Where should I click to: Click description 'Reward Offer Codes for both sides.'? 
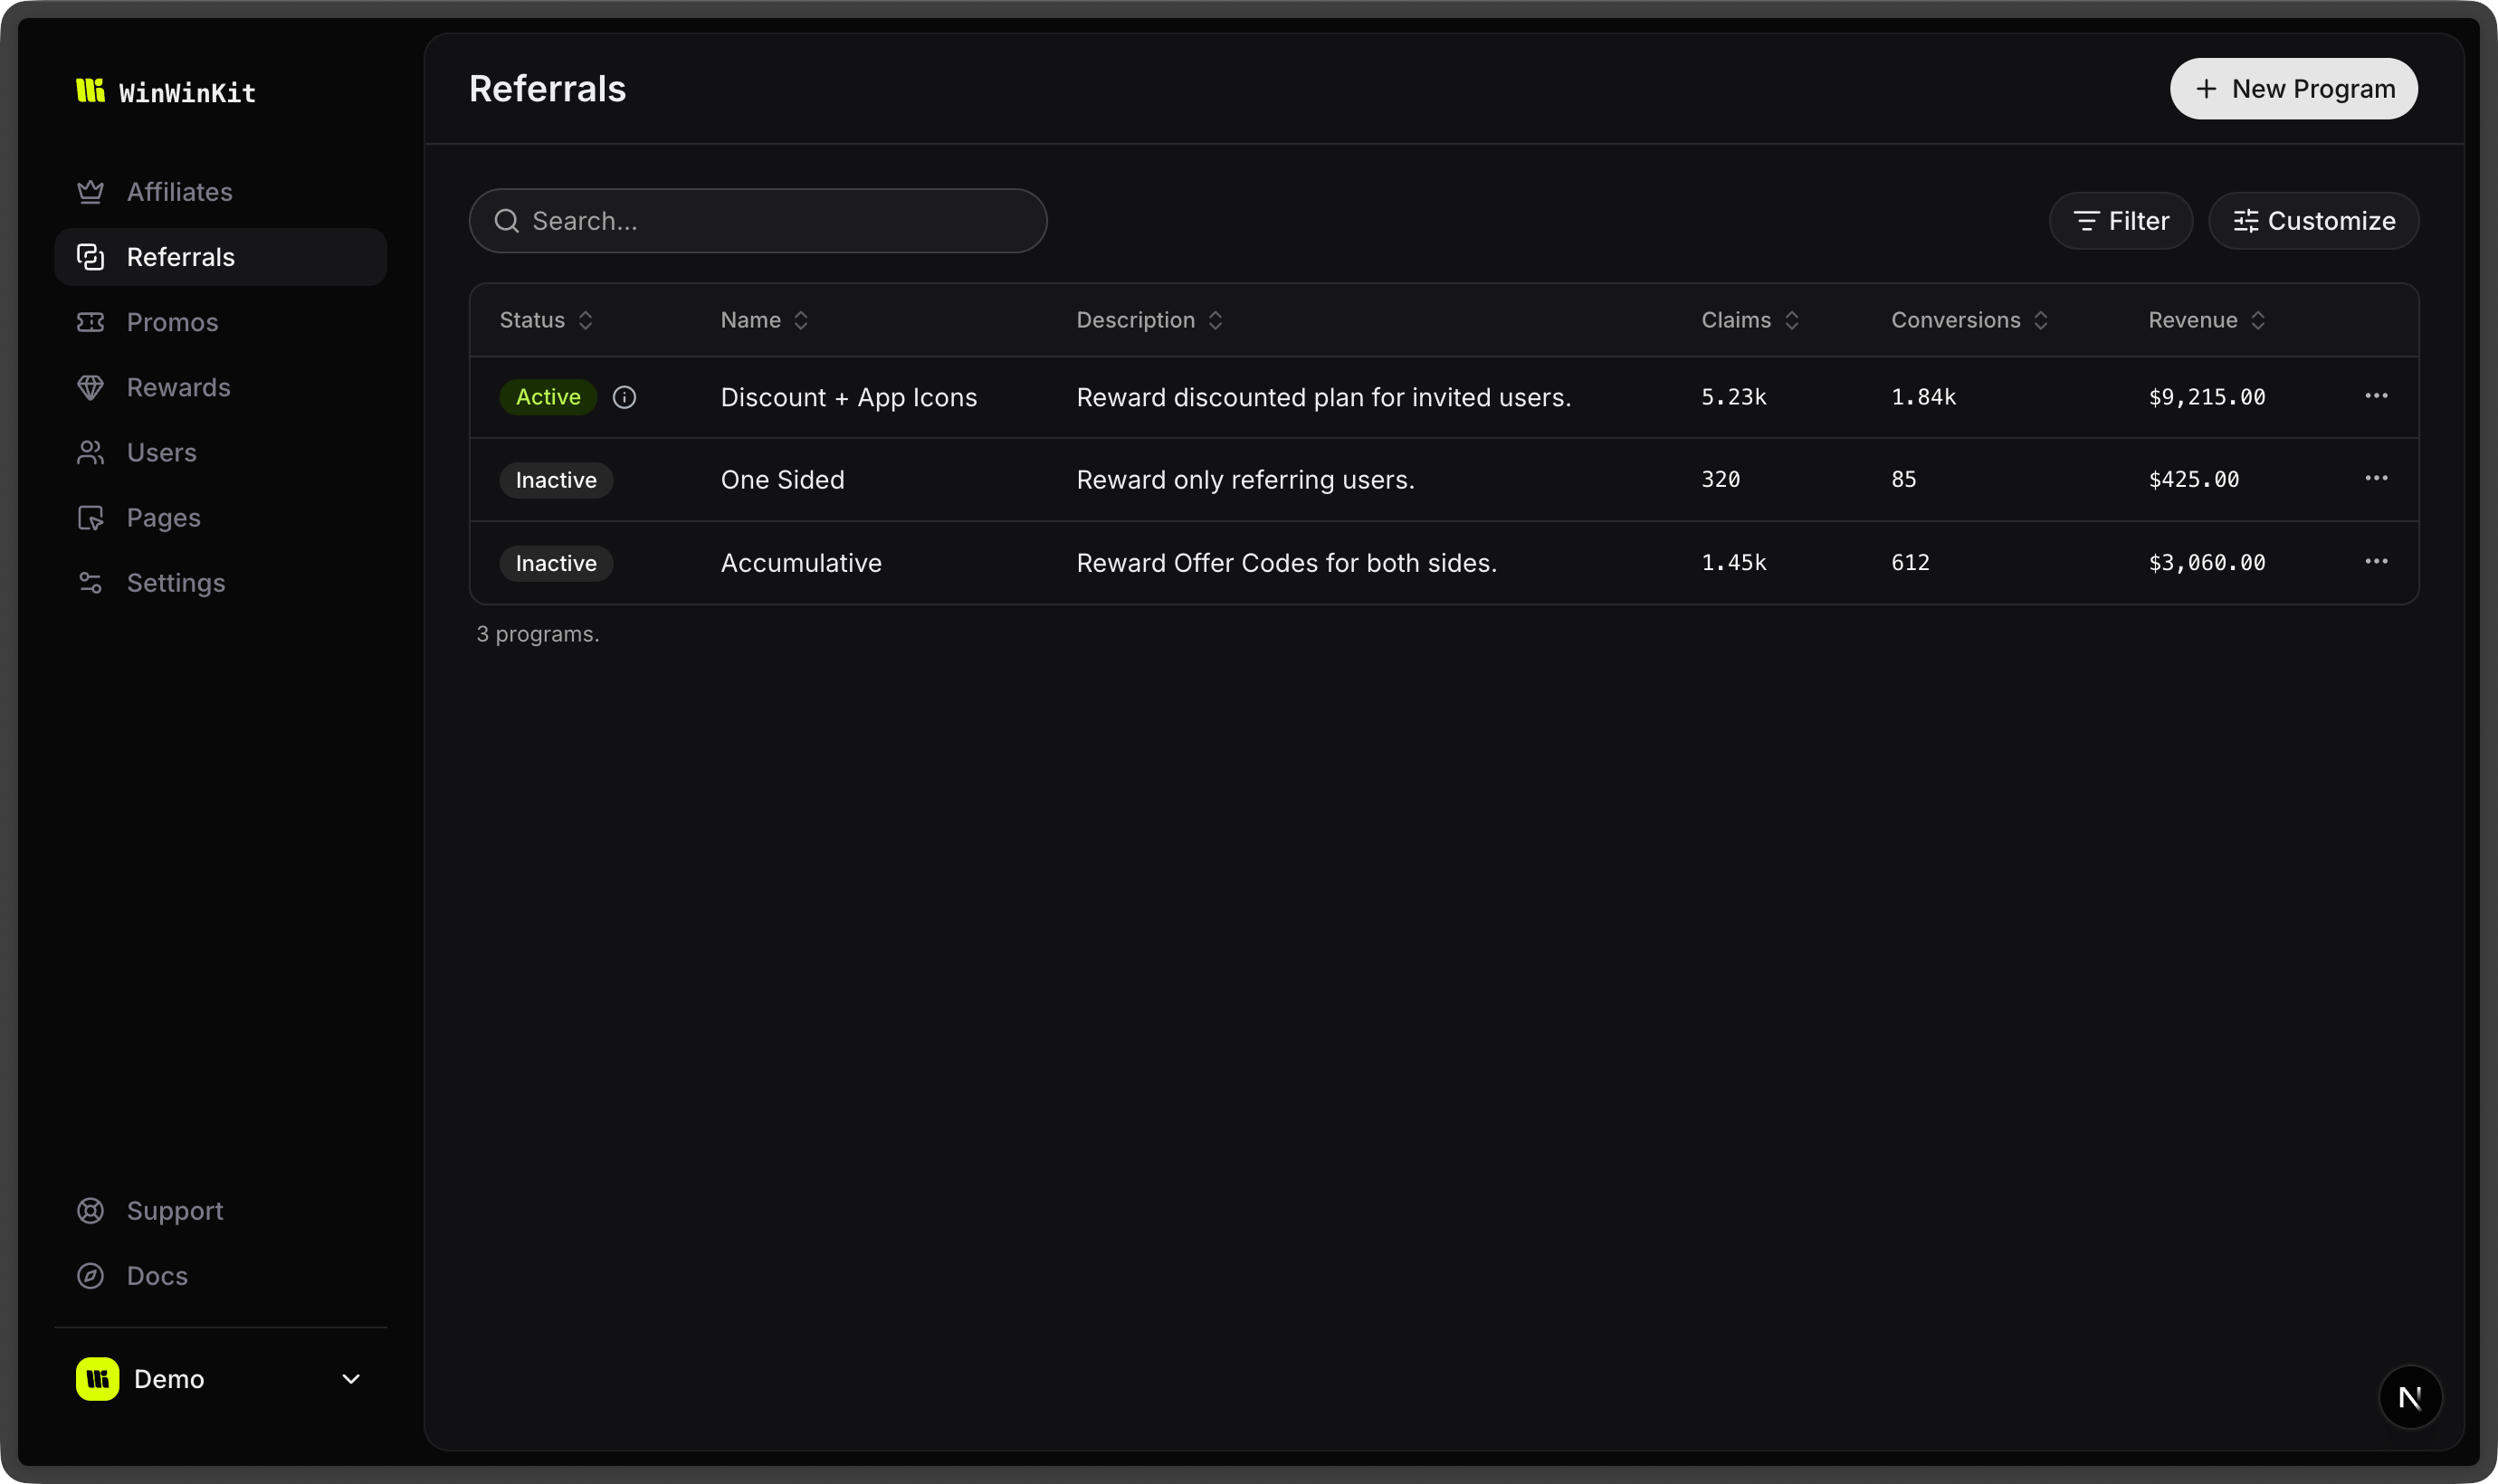(x=1286, y=563)
